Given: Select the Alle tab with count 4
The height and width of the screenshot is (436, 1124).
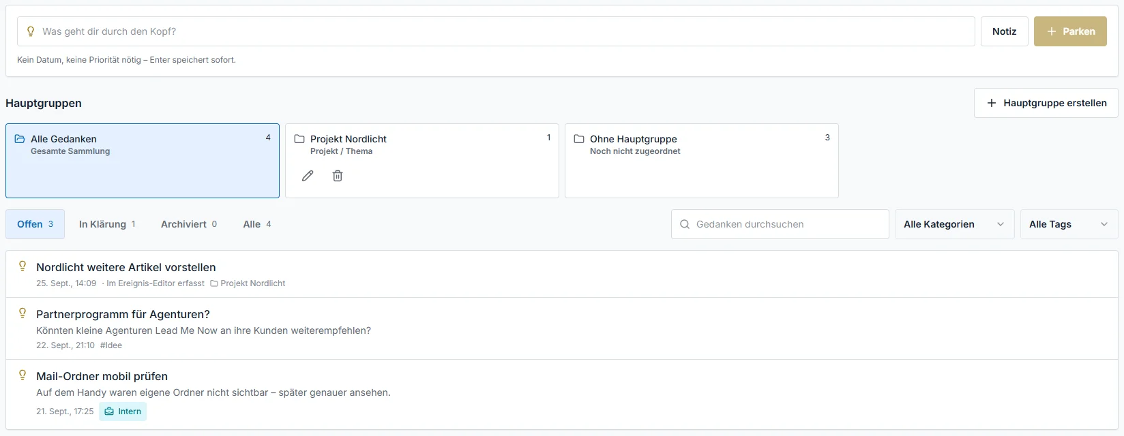Looking at the screenshot, I should tap(257, 224).
